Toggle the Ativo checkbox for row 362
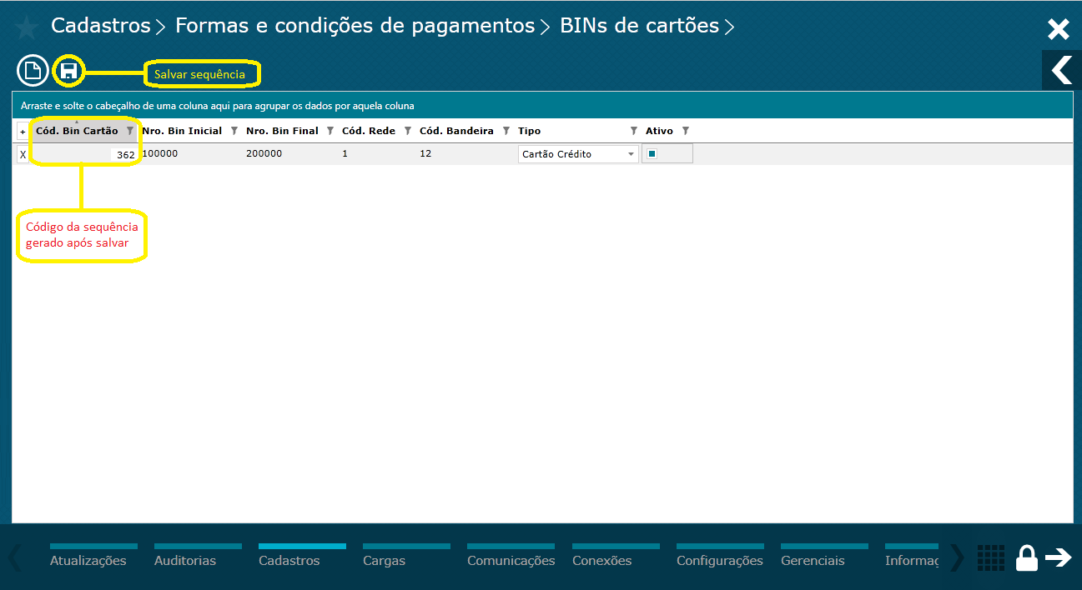Viewport: 1082px width, 590px height. pyautogui.click(x=652, y=153)
